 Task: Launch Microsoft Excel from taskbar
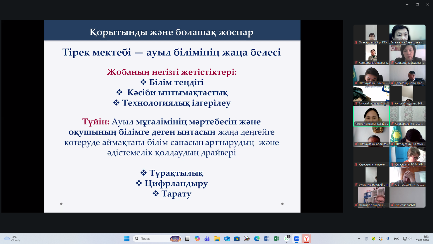point(276,239)
